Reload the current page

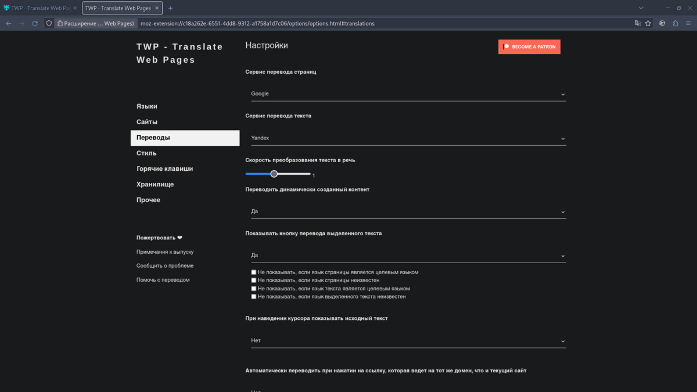35,23
